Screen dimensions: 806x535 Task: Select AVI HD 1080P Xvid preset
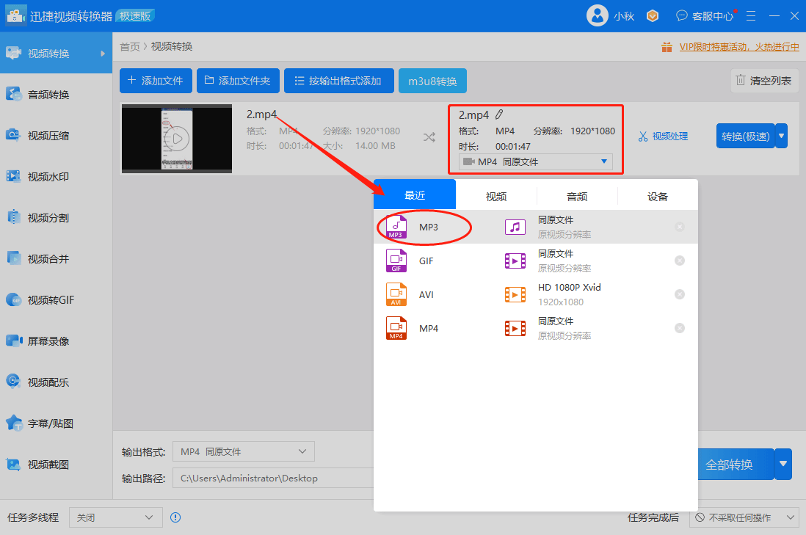tap(569, 294)
